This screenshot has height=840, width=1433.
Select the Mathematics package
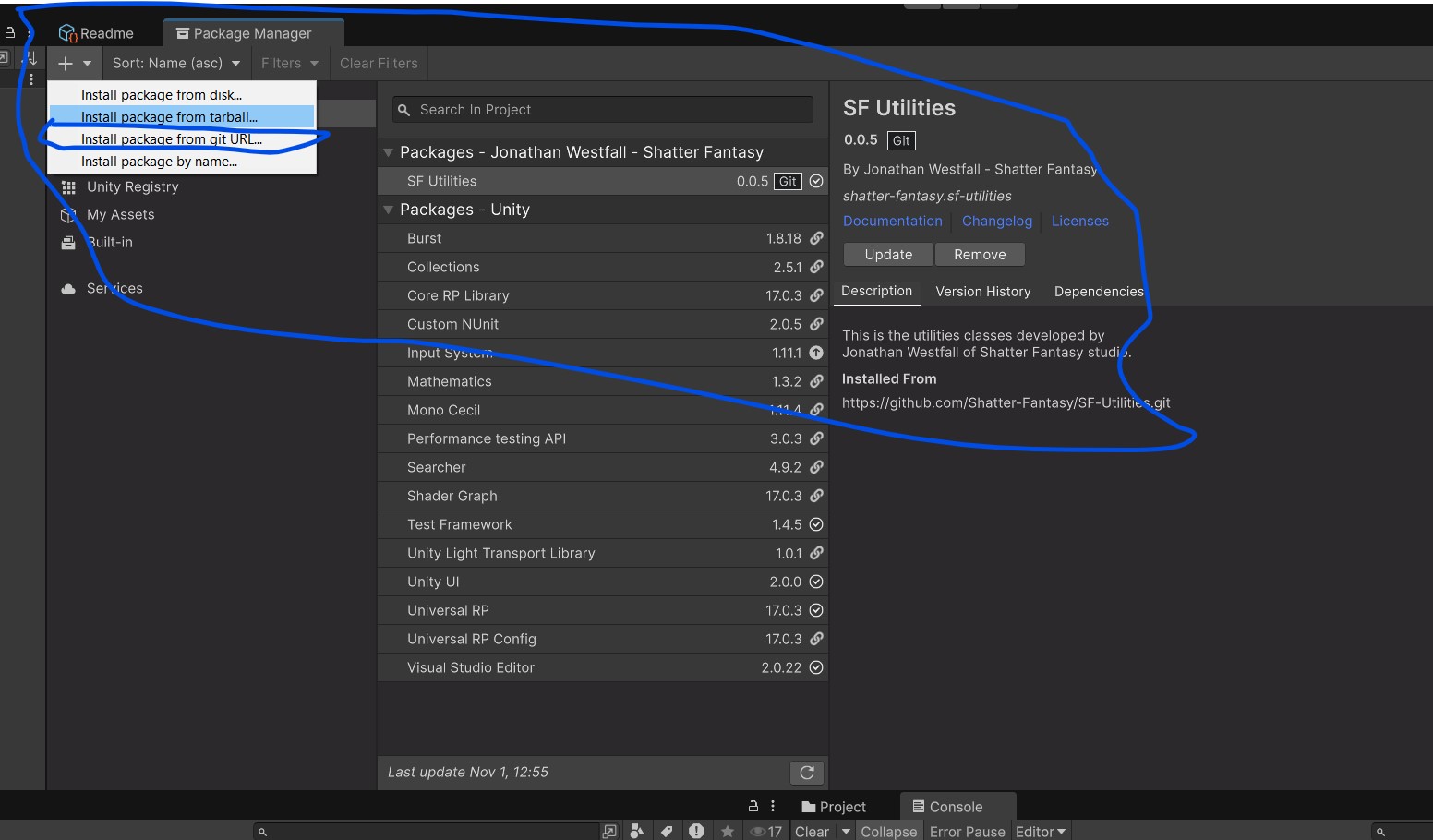pyautogui.click(x=603, y=381)
